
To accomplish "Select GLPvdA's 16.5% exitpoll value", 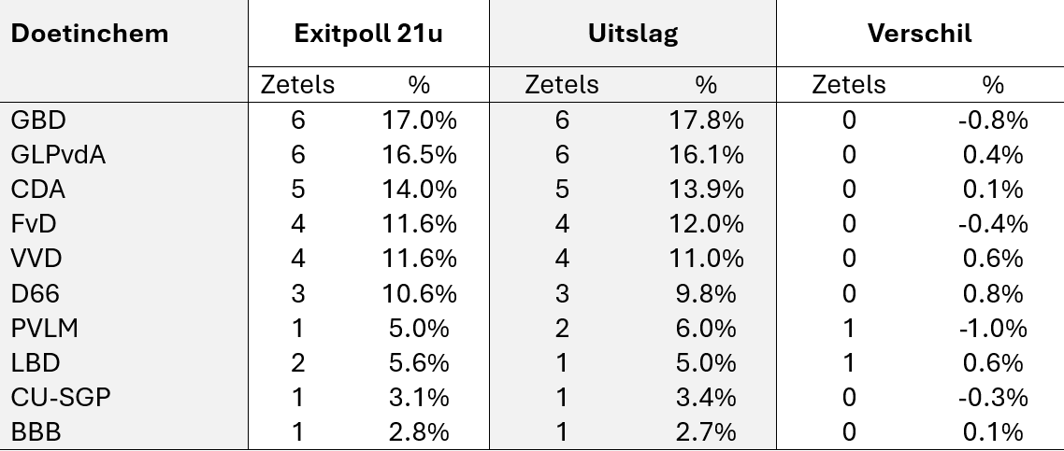I will click(418, 155).
